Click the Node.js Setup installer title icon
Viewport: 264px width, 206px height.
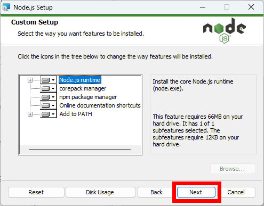6,7
